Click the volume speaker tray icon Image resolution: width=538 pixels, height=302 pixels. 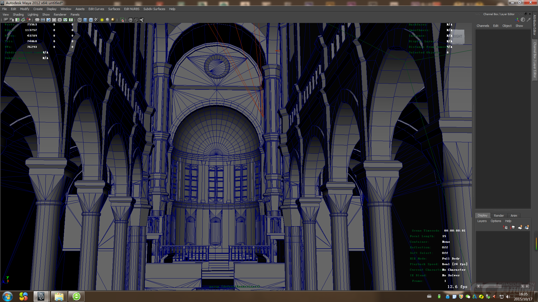508,297
